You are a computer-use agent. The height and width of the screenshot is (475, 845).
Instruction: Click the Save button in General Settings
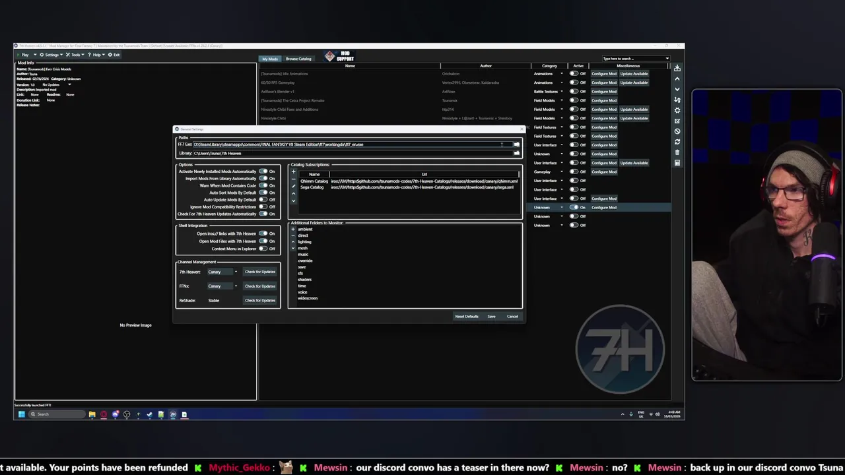pyautogui.click(x=491, y=317)
